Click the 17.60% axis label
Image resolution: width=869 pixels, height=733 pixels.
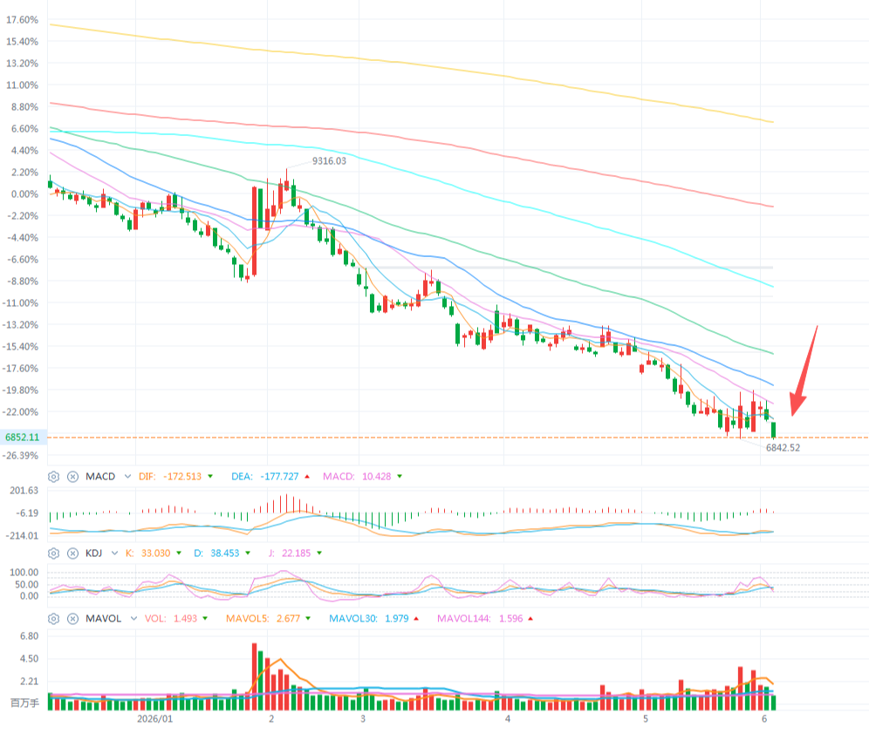pos(22,20)
